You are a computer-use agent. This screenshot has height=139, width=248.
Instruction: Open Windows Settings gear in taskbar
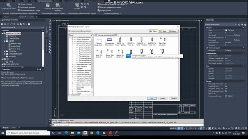(x=104, y=133)
